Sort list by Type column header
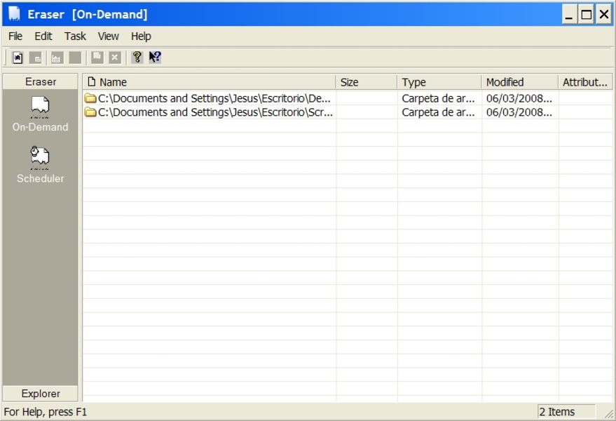The height and width of the screenshot is (421, 616). click(439, 82)
